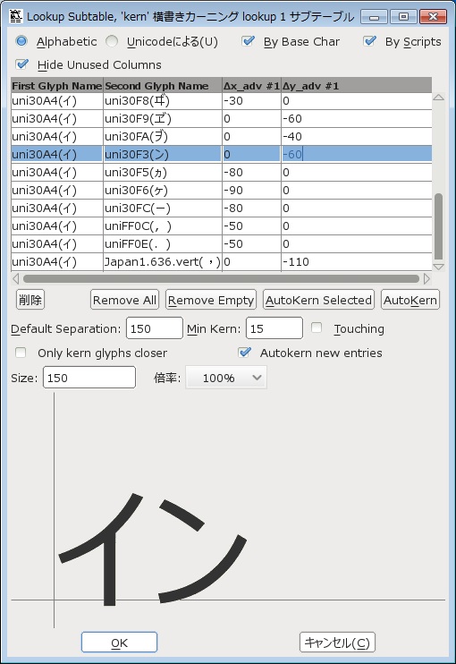Click the table scroll down arrow
The image size is (456, 664).
tap(438, 267)
